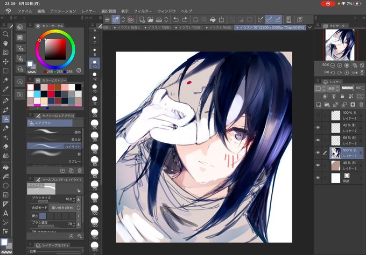Open the help question mark icon
The width and height of the screenshot is (366, 255).
(x=300, y=20)
